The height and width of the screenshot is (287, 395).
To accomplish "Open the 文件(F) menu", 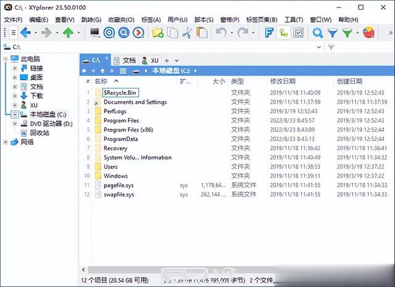I will pyautogui.click(x=13, y=20).
